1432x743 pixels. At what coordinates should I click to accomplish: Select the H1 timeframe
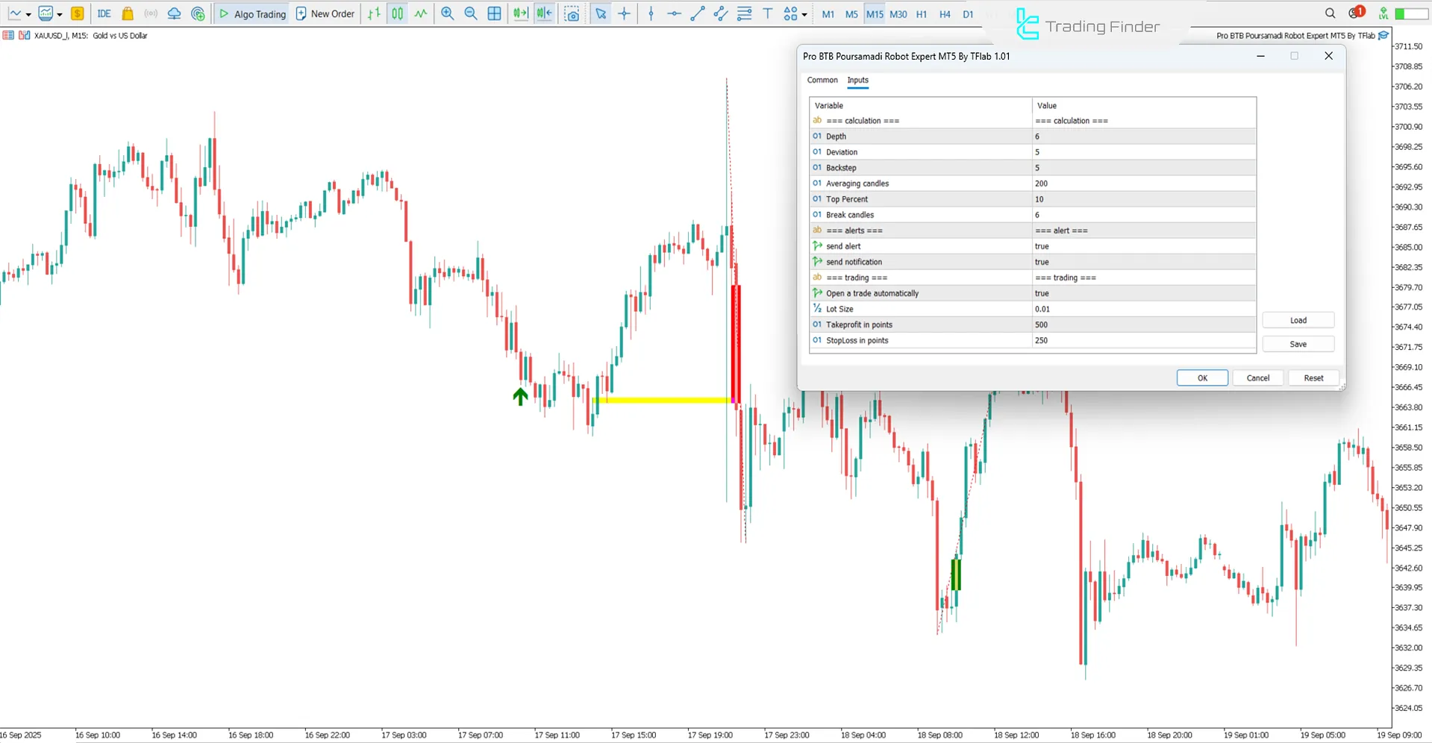(922, 13)
